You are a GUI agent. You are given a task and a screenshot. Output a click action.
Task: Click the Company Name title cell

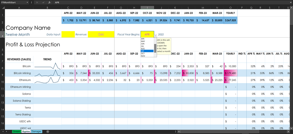28,28
